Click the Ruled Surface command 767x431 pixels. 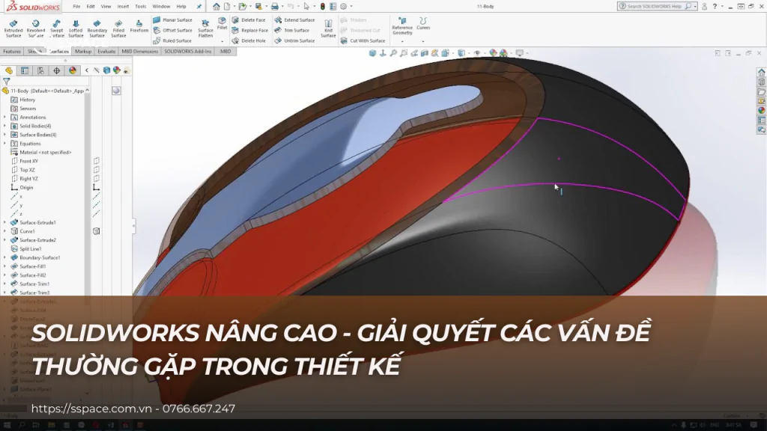[172, 40]
